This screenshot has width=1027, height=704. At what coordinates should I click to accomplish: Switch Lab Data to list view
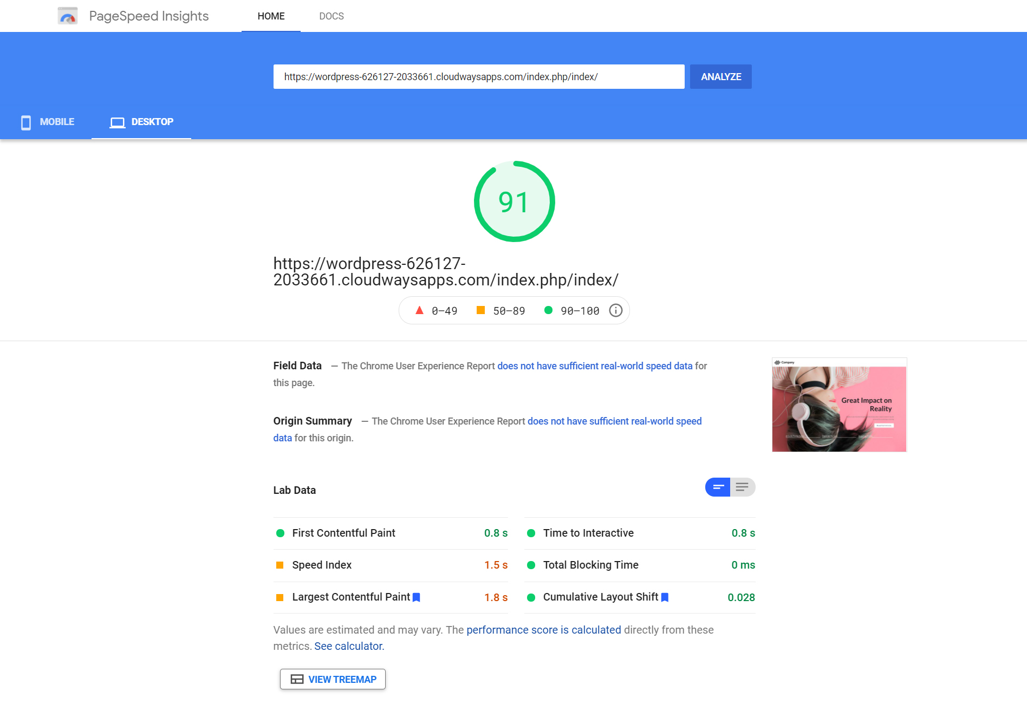click(742, 487)
